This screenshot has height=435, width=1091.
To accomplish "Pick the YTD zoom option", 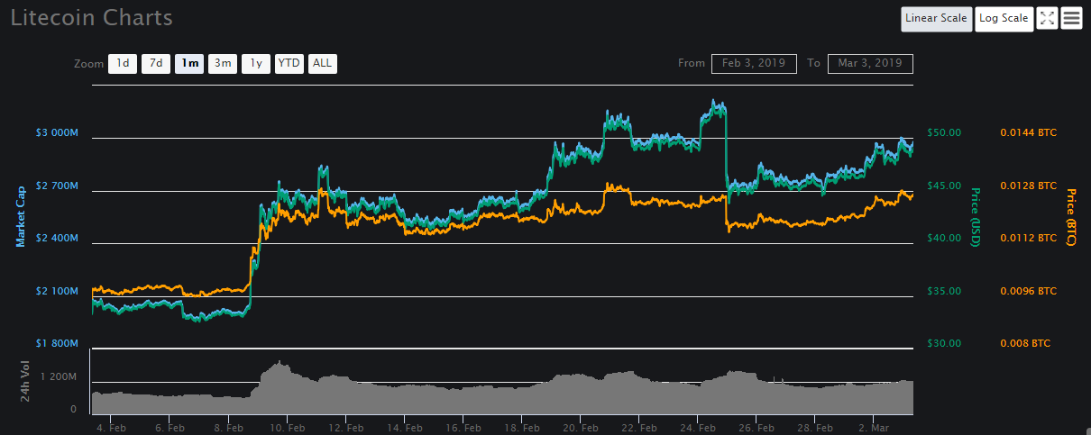I will [x=289, y=63].
